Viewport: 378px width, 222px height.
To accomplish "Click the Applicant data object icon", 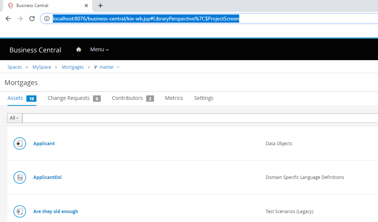I will tap(19, 143).
